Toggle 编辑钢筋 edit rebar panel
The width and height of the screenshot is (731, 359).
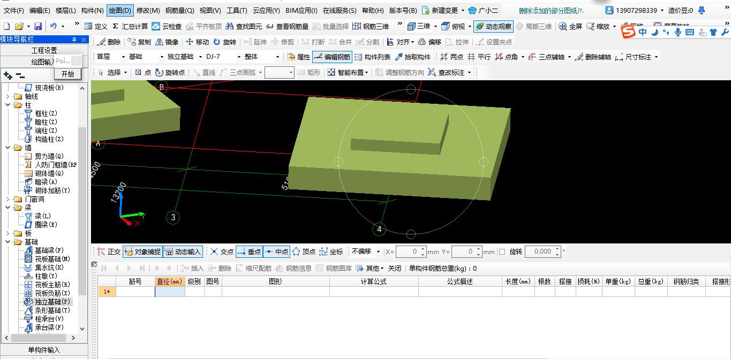coord(332,57)
